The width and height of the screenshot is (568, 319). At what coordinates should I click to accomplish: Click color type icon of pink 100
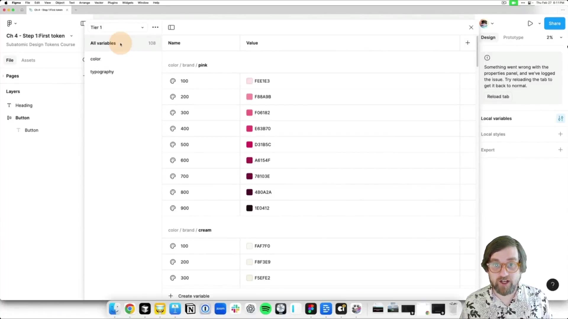point(173,81)
